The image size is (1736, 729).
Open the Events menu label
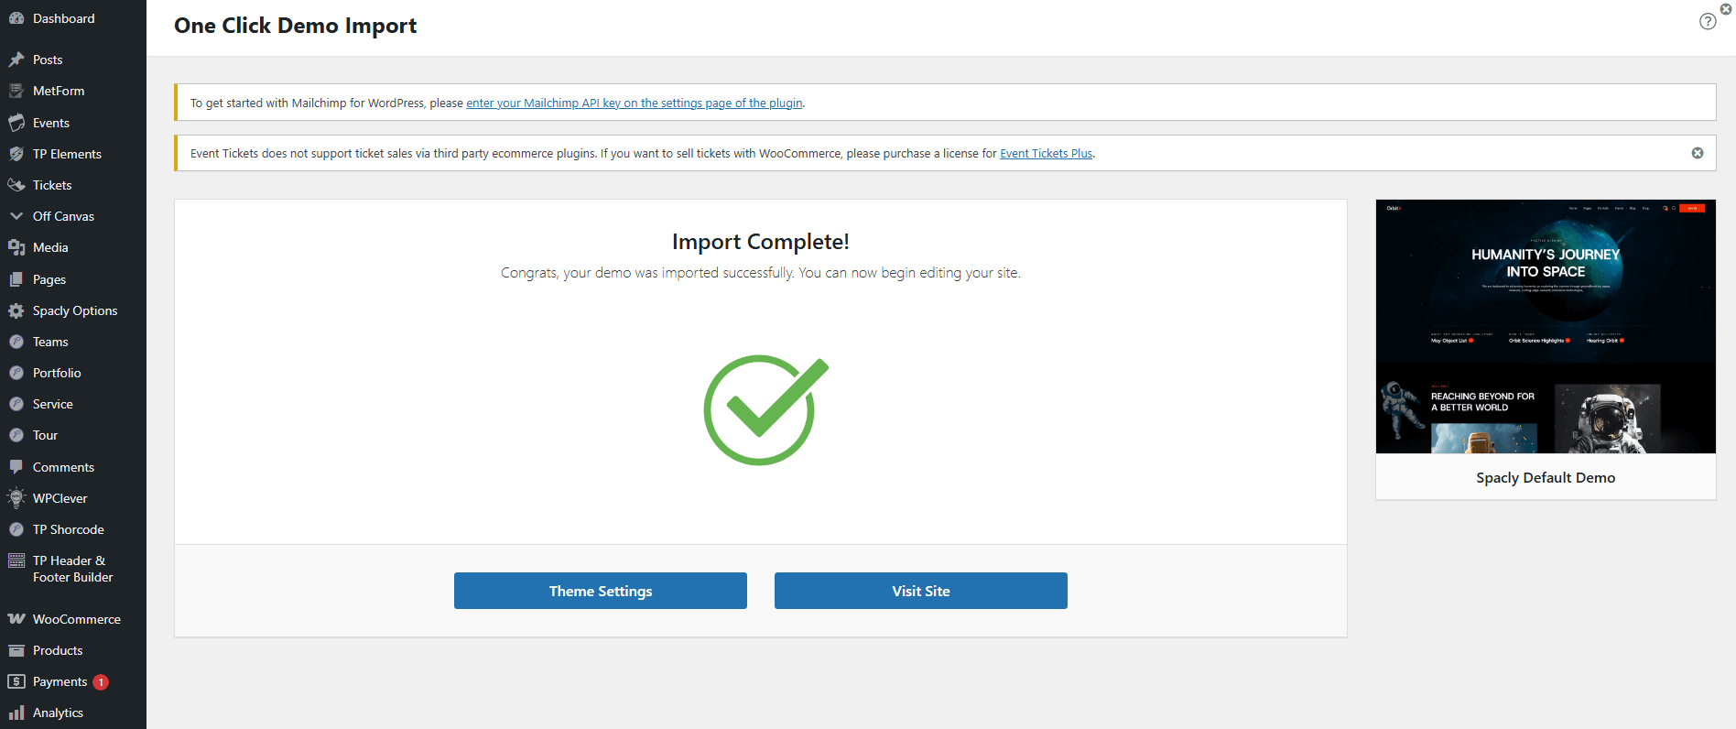tap(51, 123)
